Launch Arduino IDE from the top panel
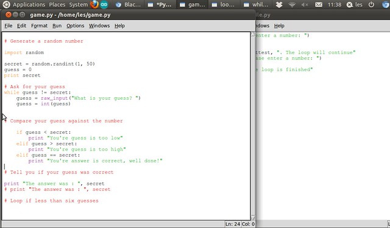 tap(104, 4)
